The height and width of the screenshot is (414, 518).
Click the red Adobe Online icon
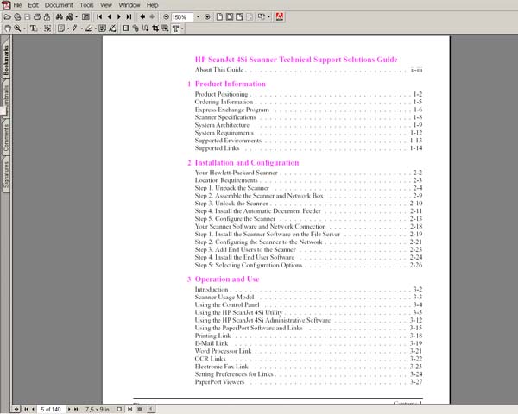[280, 17]
